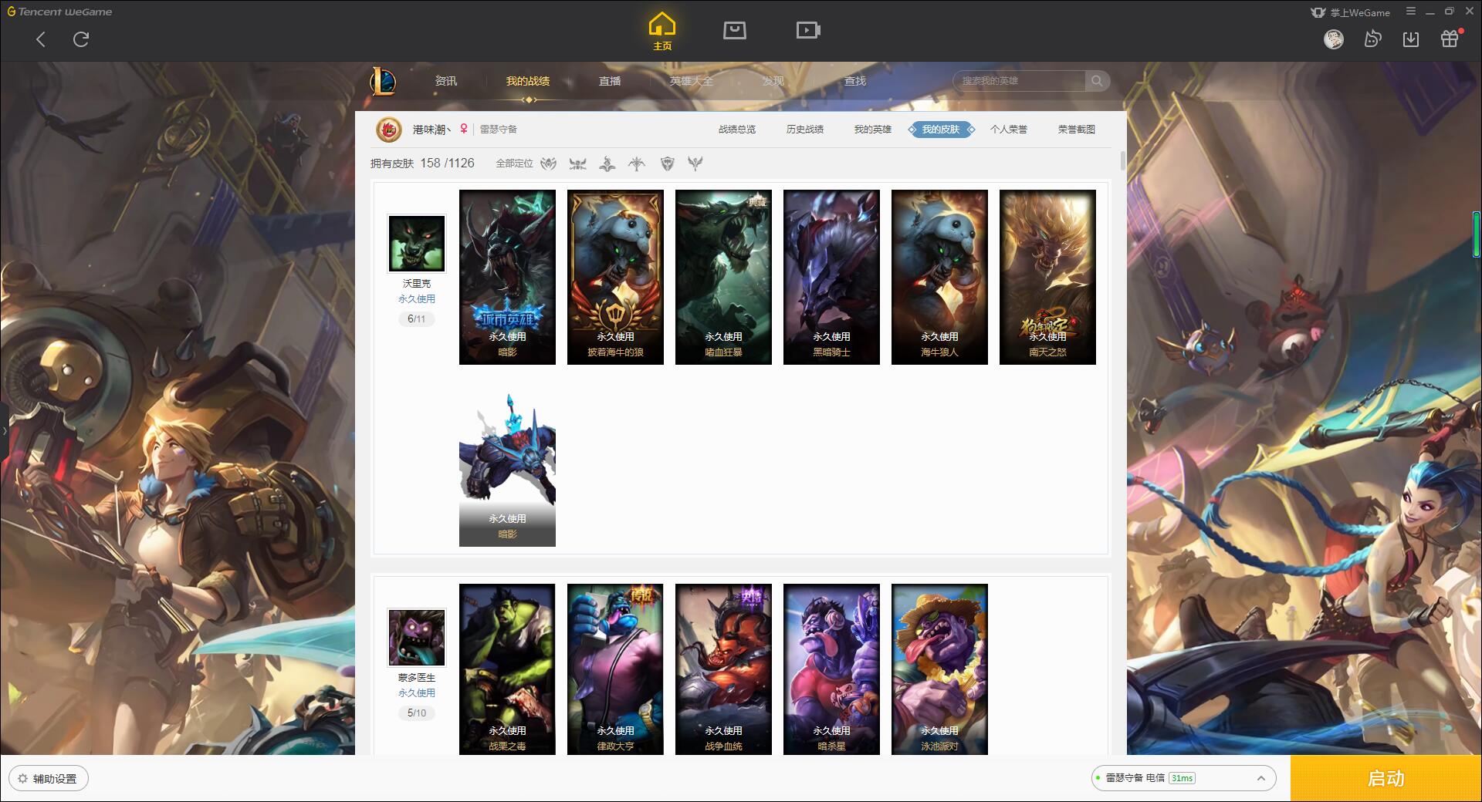The width and height of the screenshot is (1482, 802).
Task: Open 战争血统 skin card
Action: pyautogui.click(x=723, y=669)
